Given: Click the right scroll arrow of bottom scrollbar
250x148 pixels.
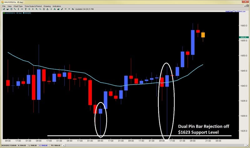Looking at the screenshot, I should pos(247,145).
